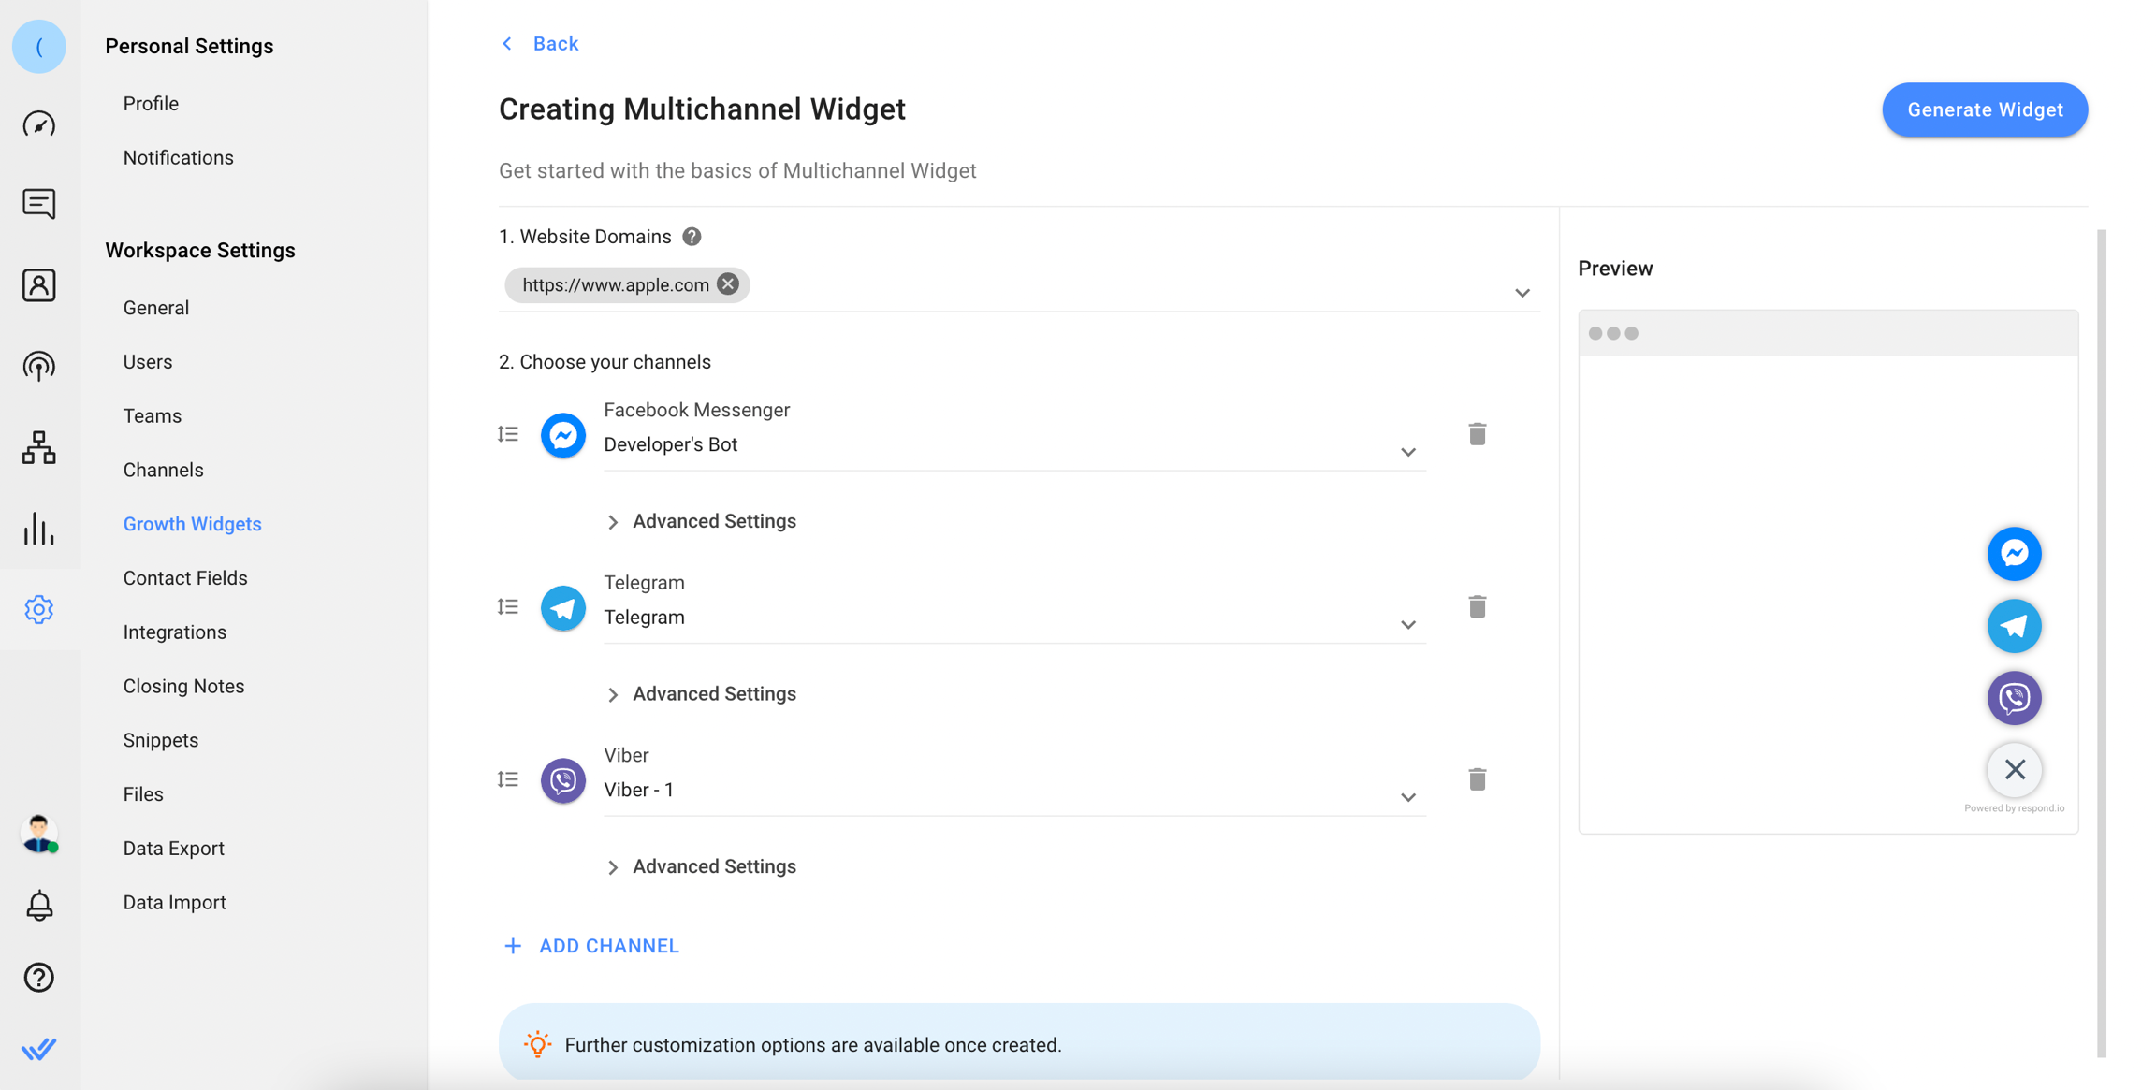Delete the Facebook Messenger channel row
Image resolution: width=2156 pixels, height=1090 pixels.
click(1477, 434)
